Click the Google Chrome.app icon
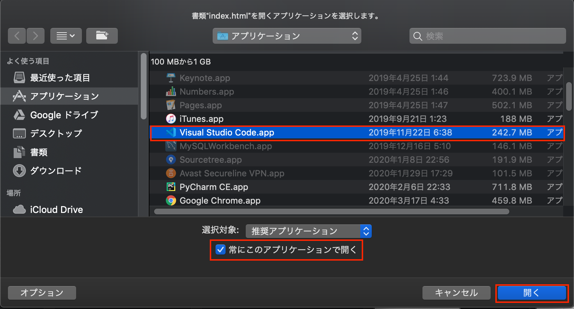This screenshot has width=574, height=309. (171, 200)
